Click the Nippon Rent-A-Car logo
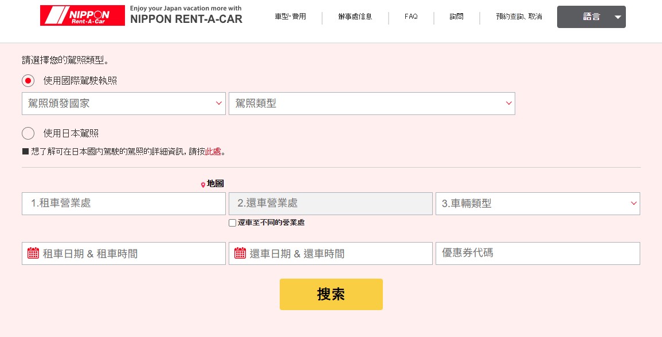Viewport: 662px width, 337px height. [83, 15]
